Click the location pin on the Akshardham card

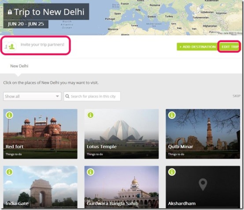pyautogui.click(x=203, y=185)
